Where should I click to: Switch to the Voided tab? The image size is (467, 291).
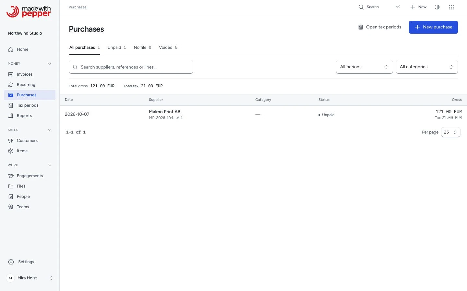168,48
